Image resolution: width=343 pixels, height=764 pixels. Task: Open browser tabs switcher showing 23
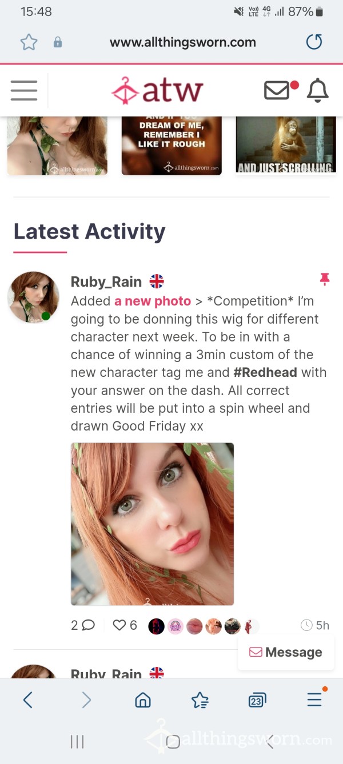[x=257, y=699]
